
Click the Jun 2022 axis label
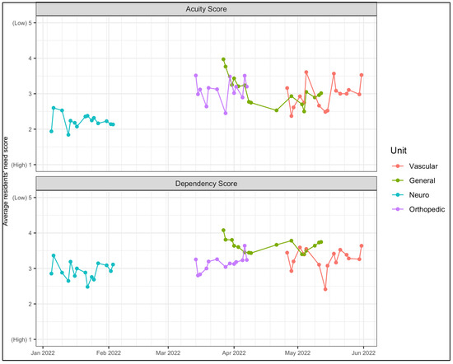pyautogui.click(x=363, y=352)
